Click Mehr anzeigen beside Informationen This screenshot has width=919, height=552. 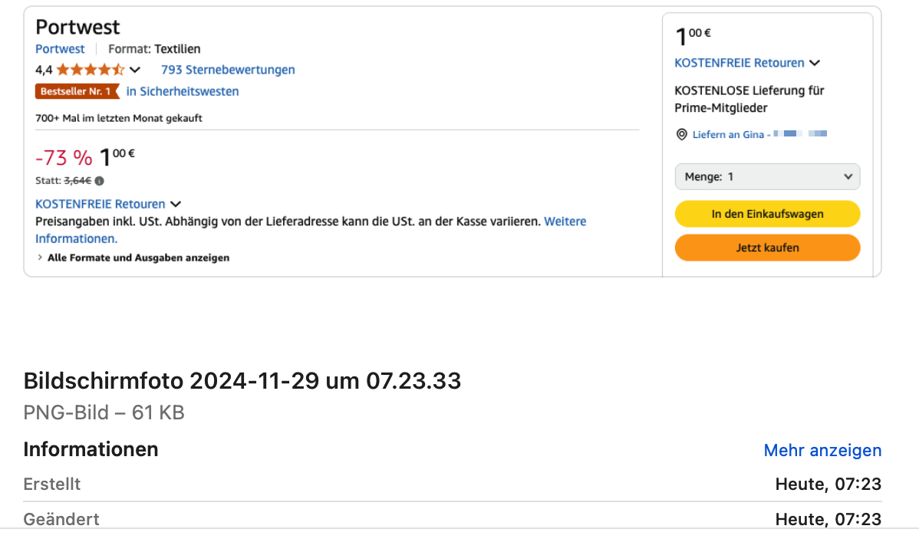822,450
